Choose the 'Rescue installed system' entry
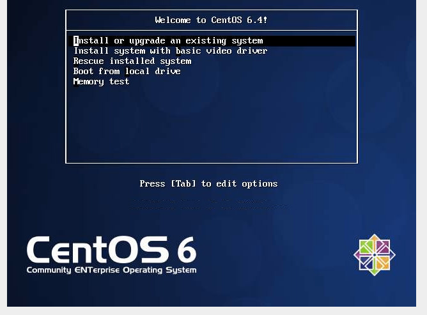This screenshot has width=427, height=315. pos(132,61)
